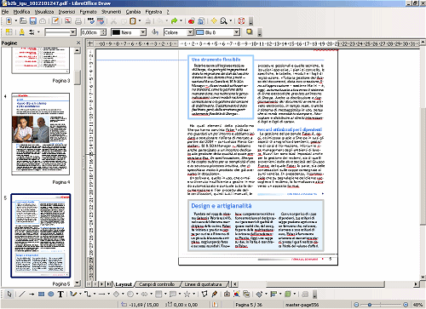Open the Cambia menu

click(133, 12)
